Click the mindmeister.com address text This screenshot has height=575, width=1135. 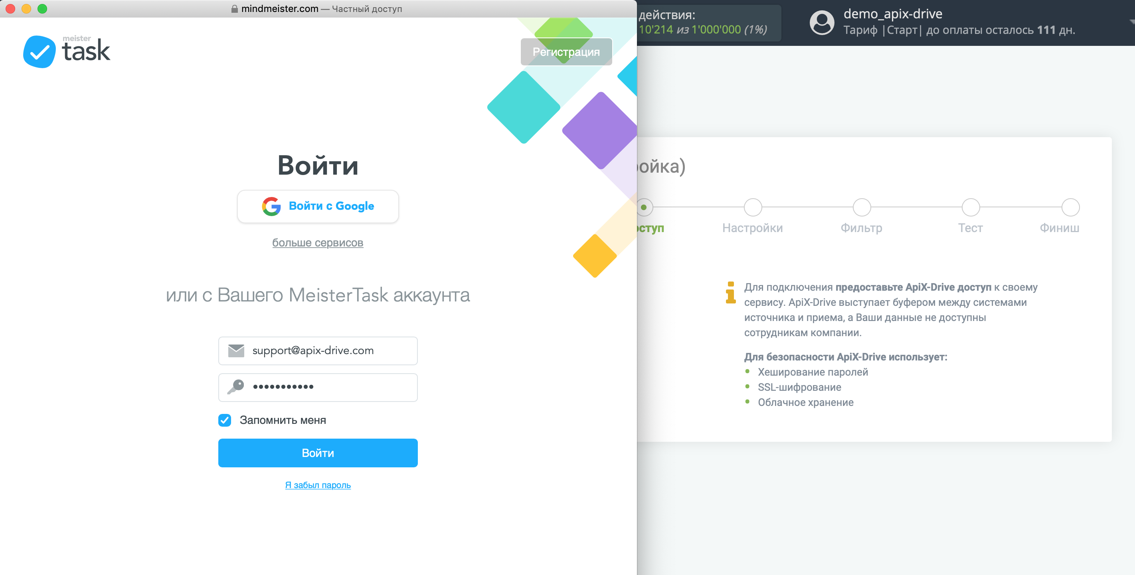pos(280,9)
